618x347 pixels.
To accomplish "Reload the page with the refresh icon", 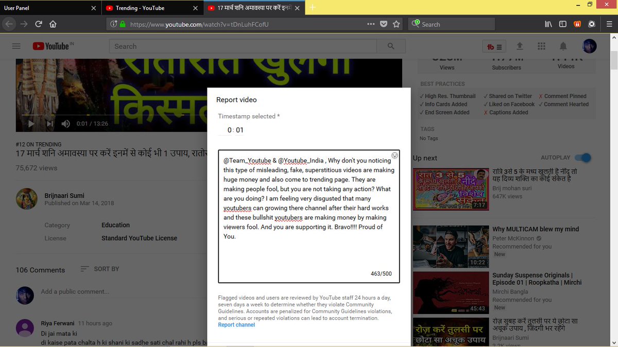I will point(39,24).
